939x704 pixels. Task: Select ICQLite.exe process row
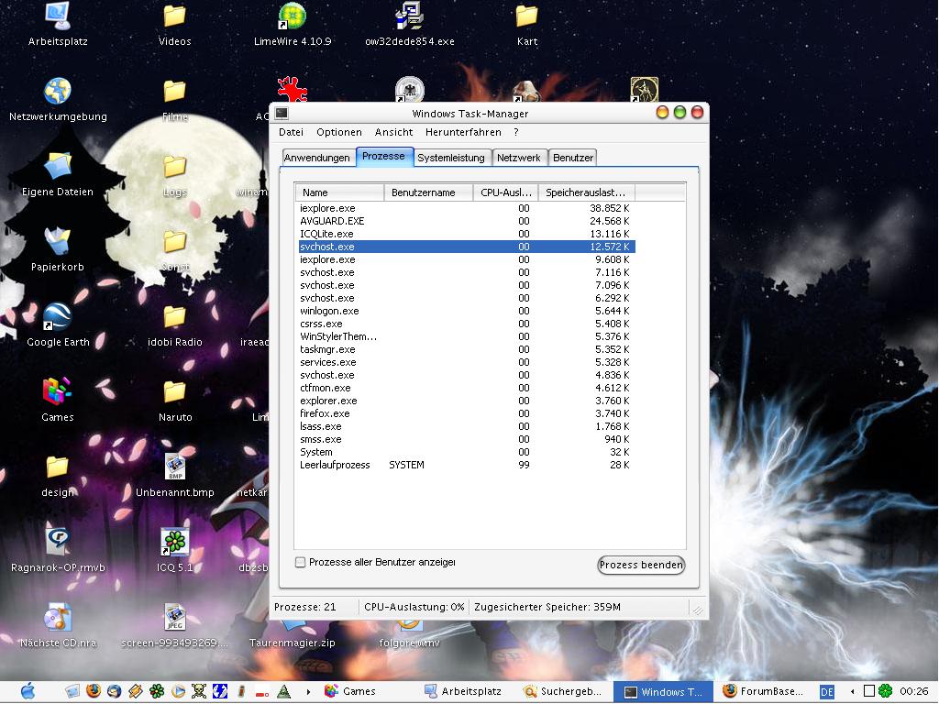[x=467, y=234]
